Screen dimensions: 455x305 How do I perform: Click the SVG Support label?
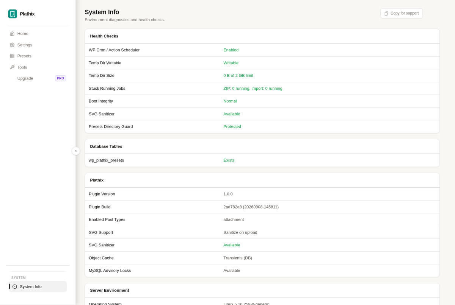[101, 232]
